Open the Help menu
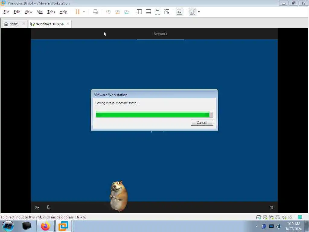This screenshot has height=232, width=309. tap(63, 12)
